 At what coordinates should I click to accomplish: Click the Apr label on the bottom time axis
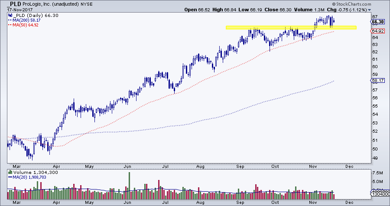pos(55,202)
